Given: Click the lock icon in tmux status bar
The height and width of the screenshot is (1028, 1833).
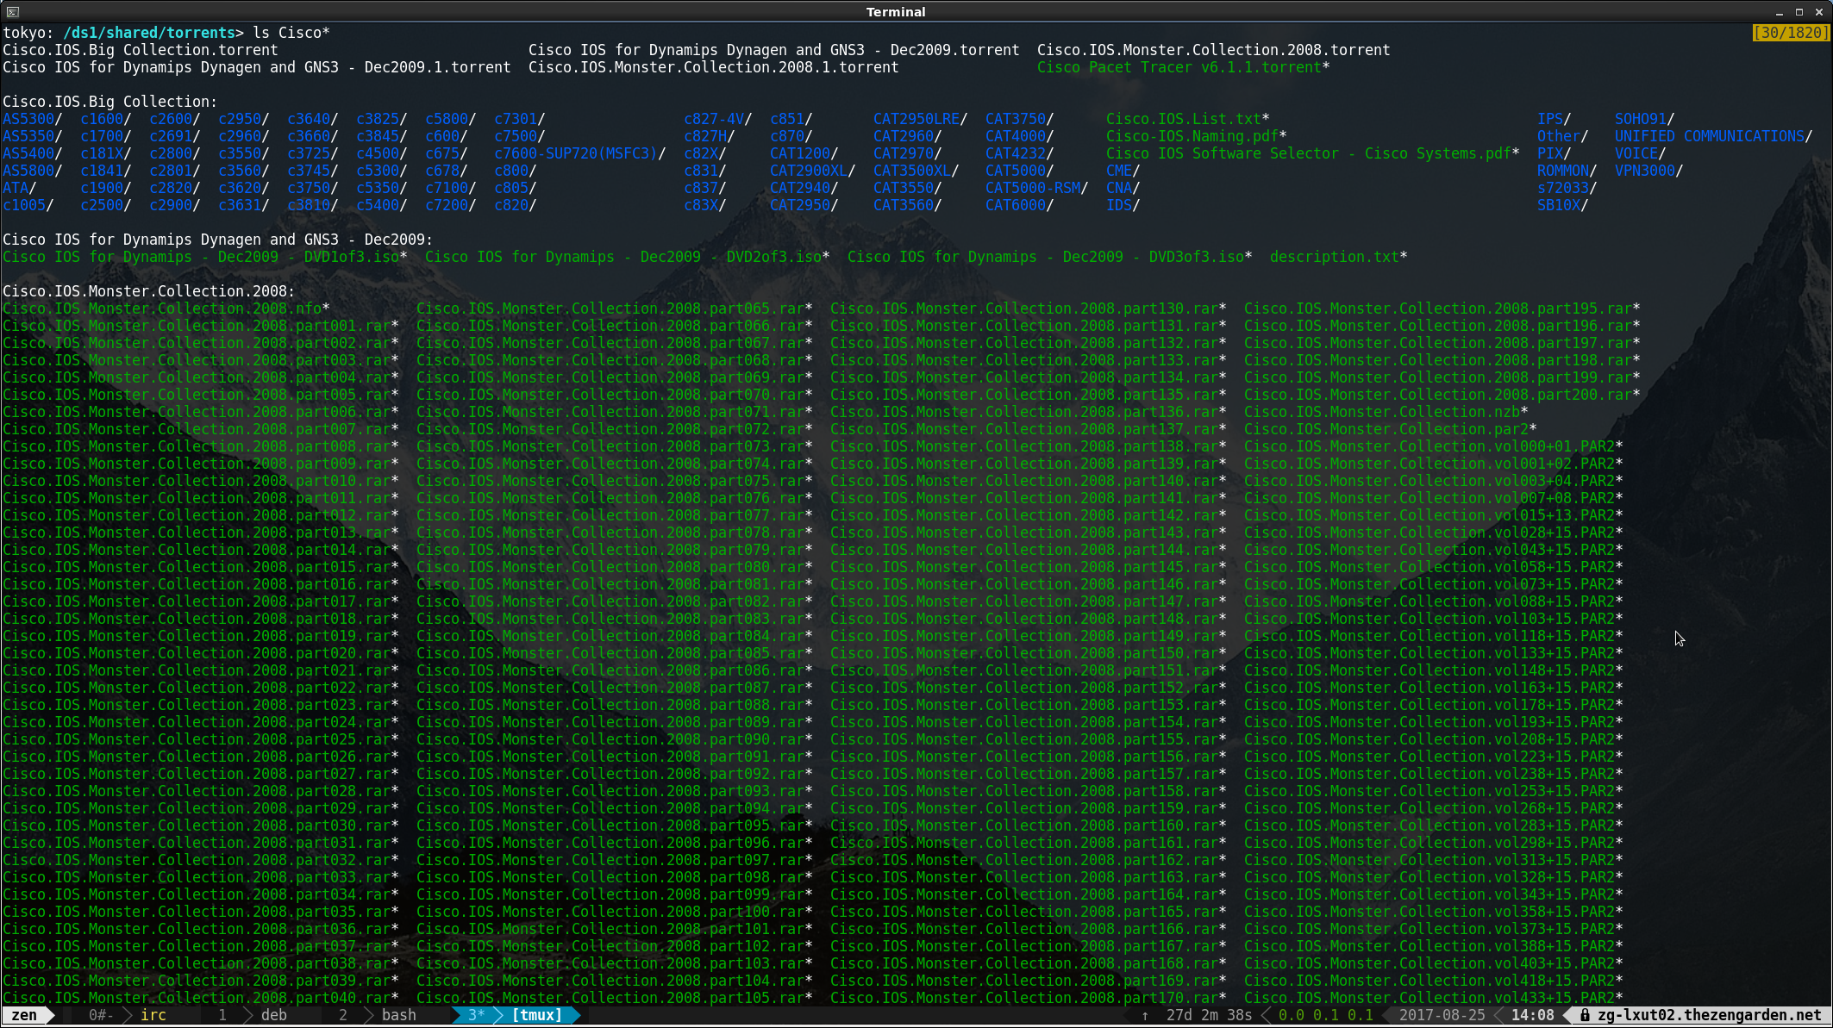Looking at the screenshot, I should tap(1585, 1015).
